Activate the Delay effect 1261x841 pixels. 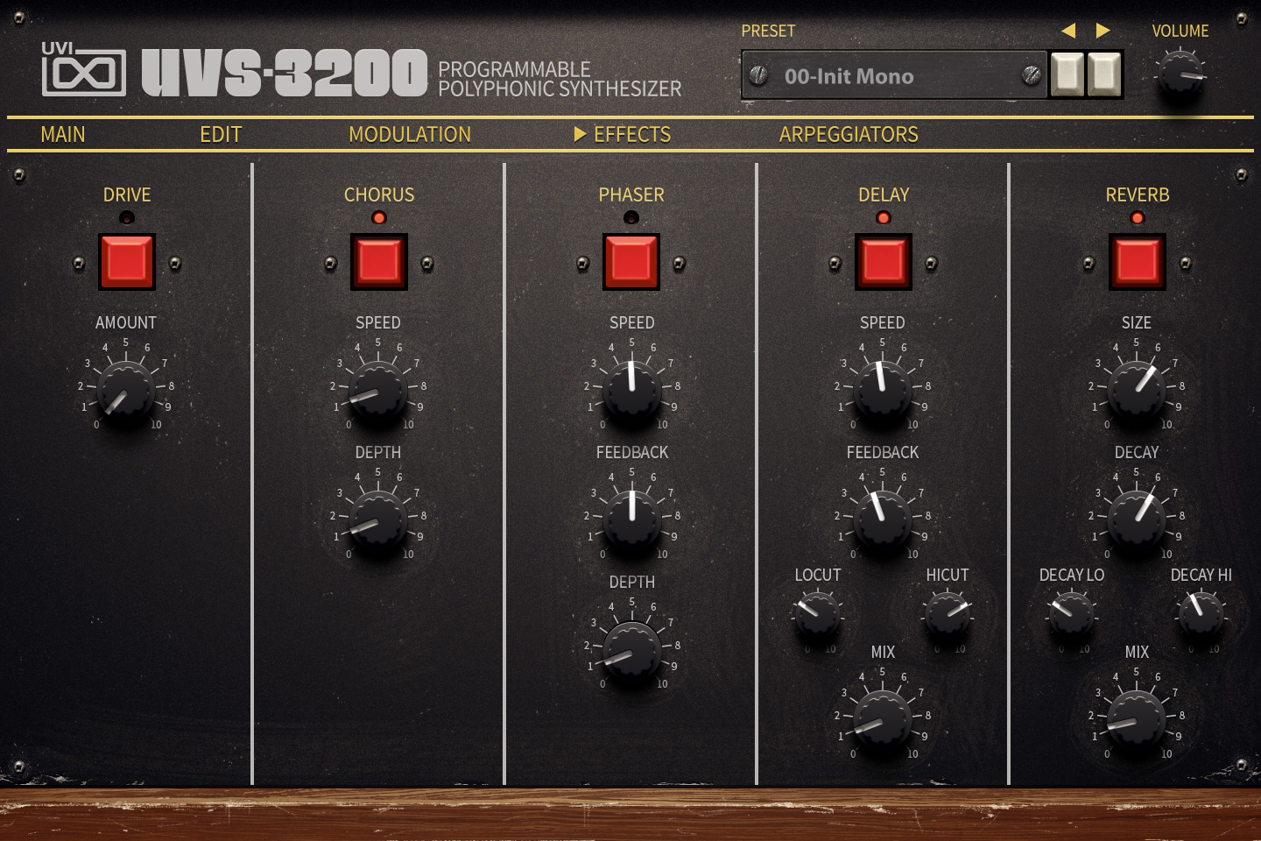pyautogui.click(x=883, y=260)
